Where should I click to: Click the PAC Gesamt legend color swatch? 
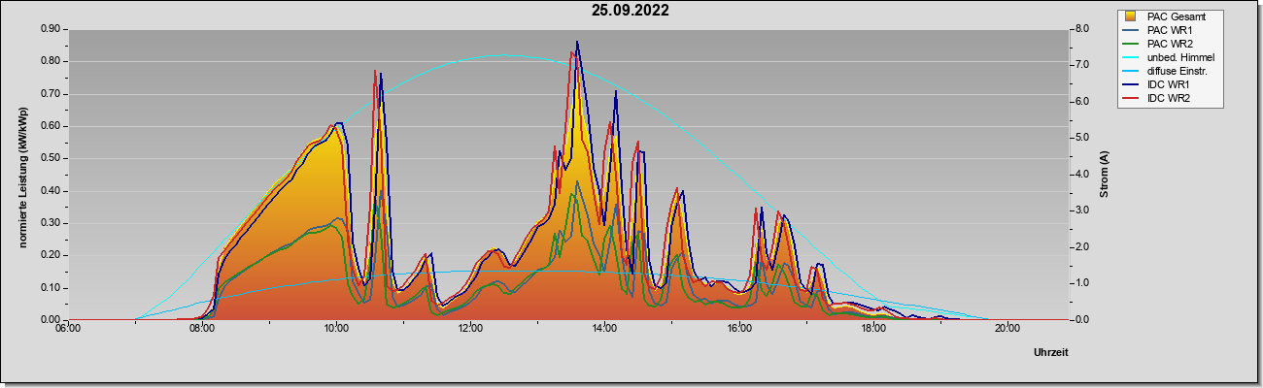pyautogui.click(x=1132, y=16)
